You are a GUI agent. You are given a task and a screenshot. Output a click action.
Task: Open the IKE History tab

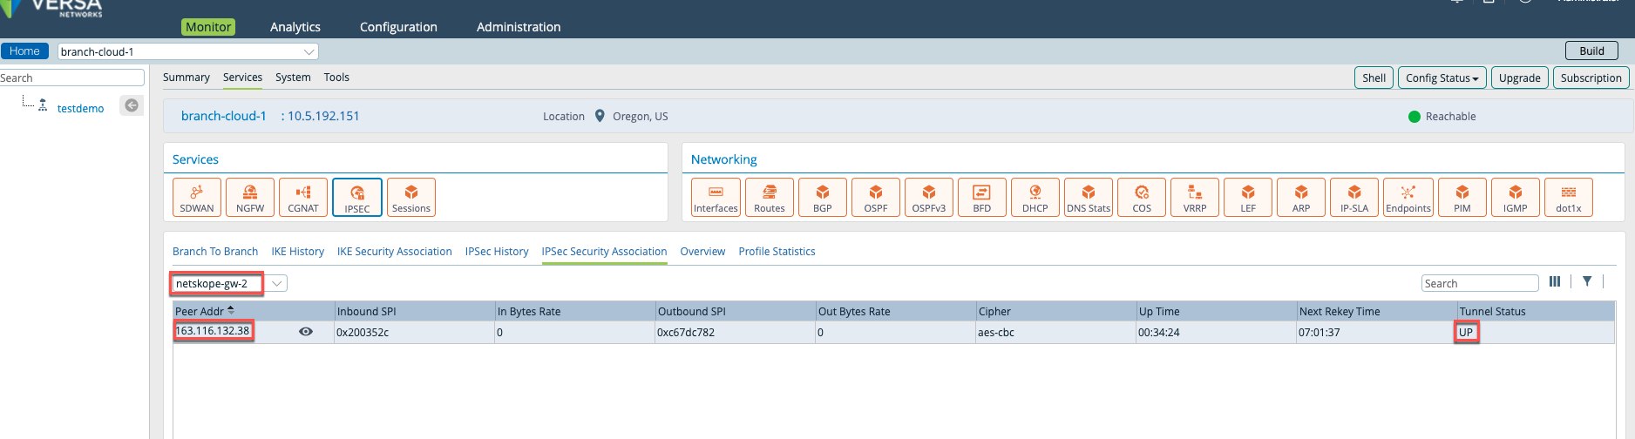pos(297,252)
